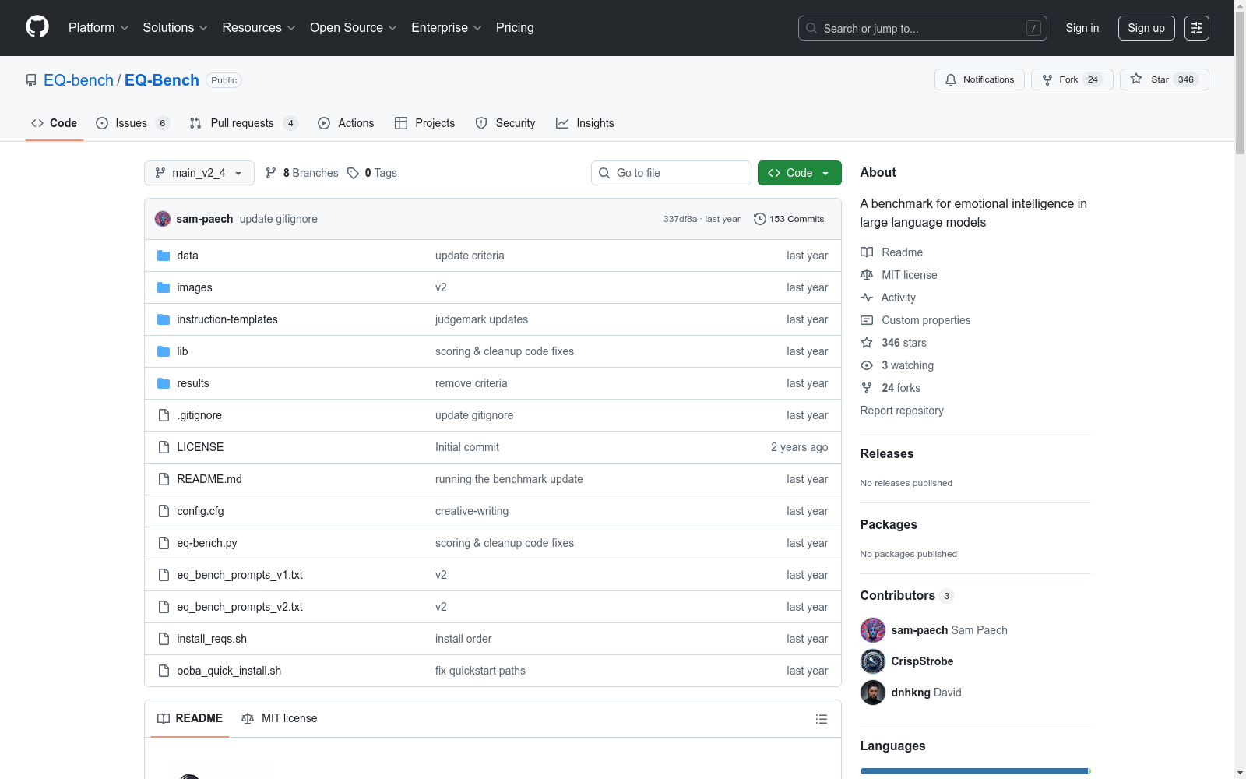Open the EQ-bench owner link
The image size is (1246, 779).
pyautogui.click(x=79, y=80)
